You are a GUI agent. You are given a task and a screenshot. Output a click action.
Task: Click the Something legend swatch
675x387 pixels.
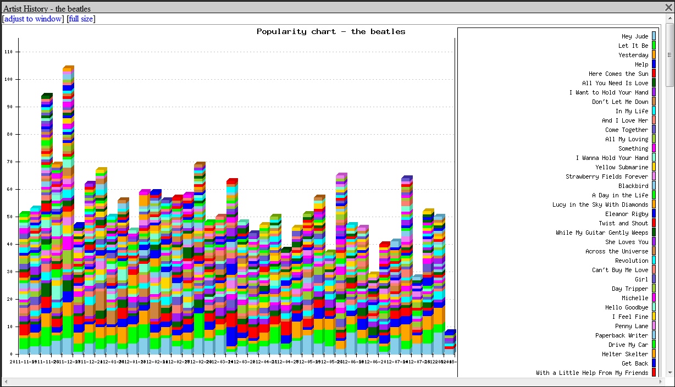(654, 148)
